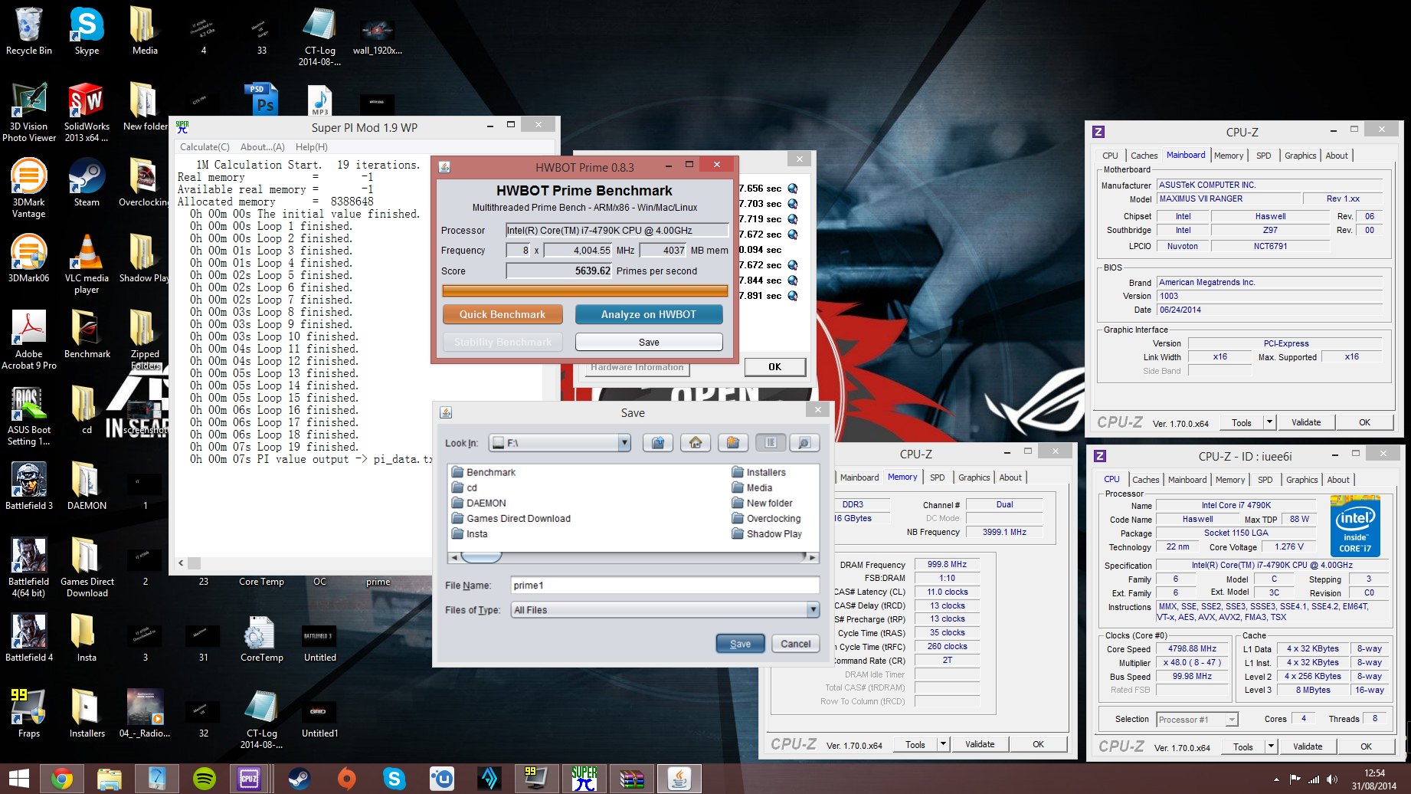Open SPD tab in Mainboard CPU-Z window

[1264, 156]
